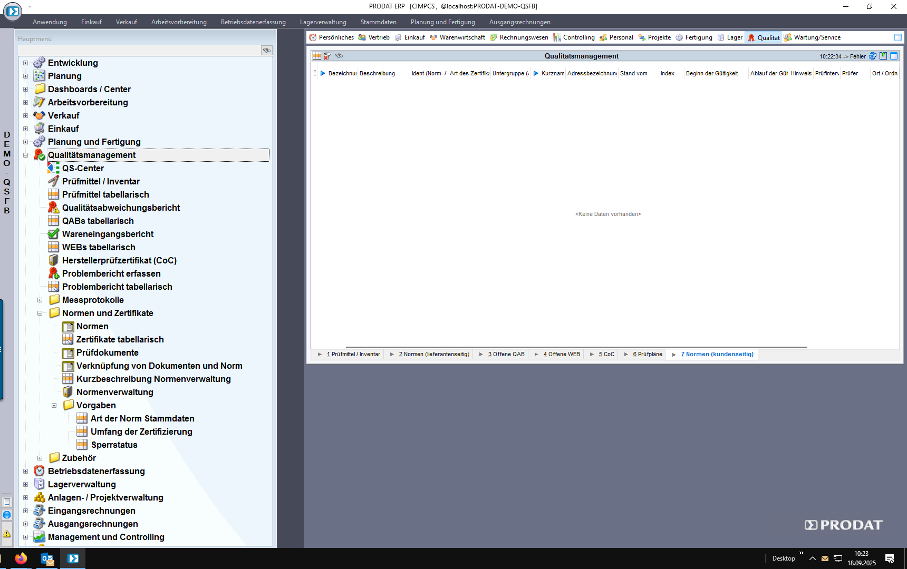Open Zertifikate tabellarisch in the tree
The height and width of the screenshot is (569, 907).
pos(120,339)
